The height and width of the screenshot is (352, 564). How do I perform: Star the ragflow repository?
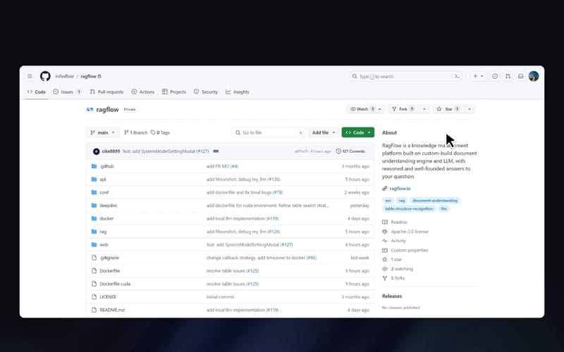[x=448, y=109]
